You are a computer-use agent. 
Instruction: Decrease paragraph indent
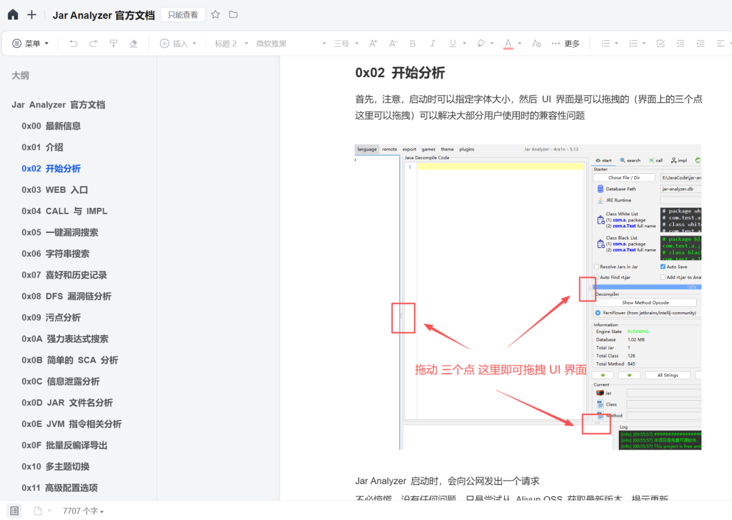[x=680, y=43]
